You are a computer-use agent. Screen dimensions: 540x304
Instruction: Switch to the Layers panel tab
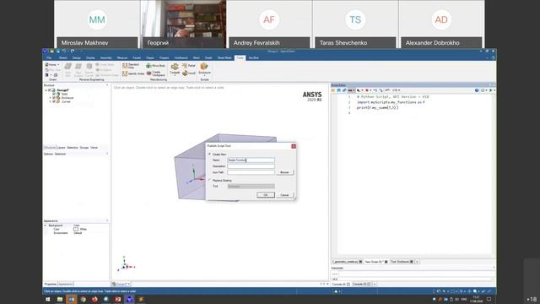61,148
